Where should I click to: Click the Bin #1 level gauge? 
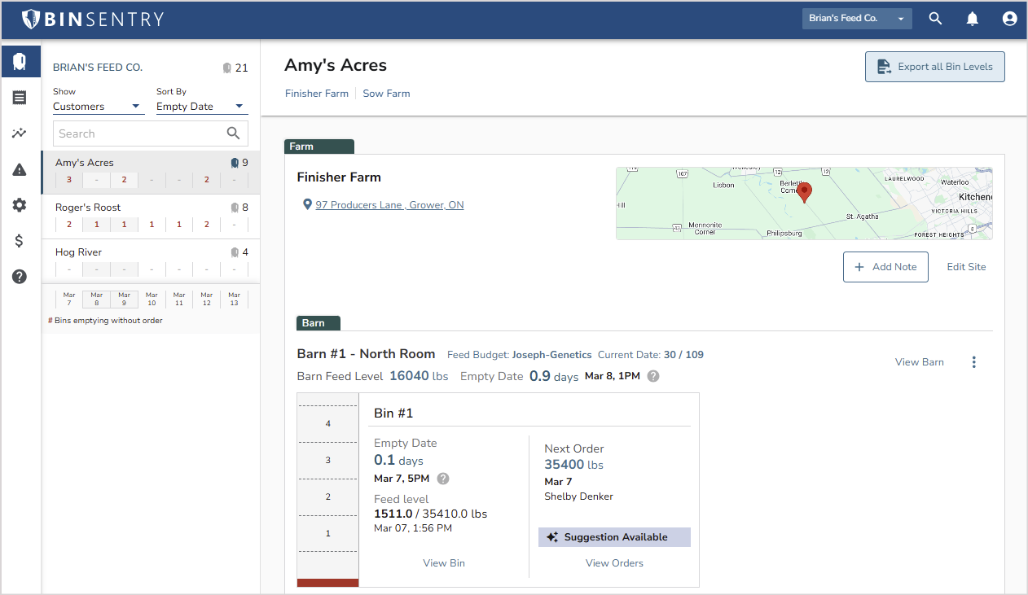(327, 490)
